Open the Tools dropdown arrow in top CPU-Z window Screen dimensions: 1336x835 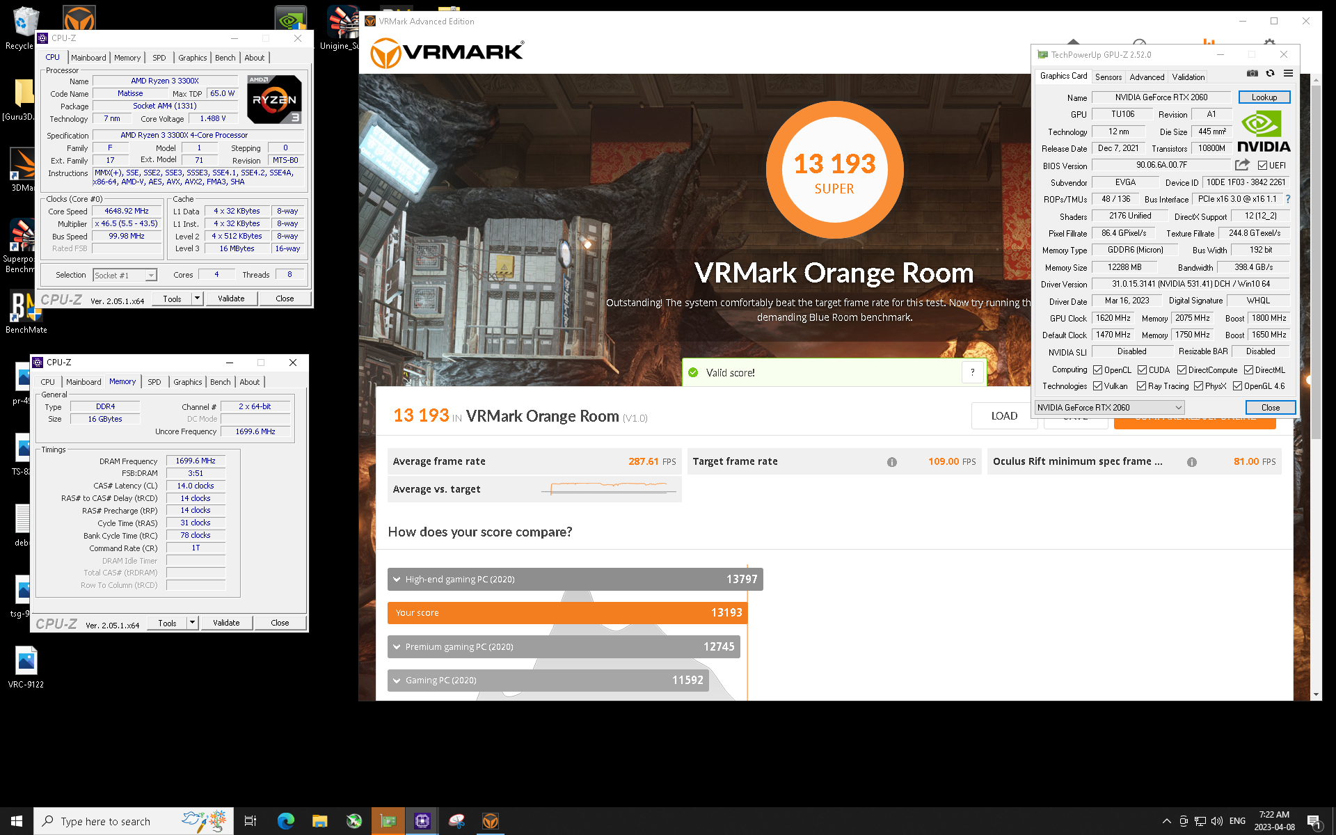click(x=197, y=299)
